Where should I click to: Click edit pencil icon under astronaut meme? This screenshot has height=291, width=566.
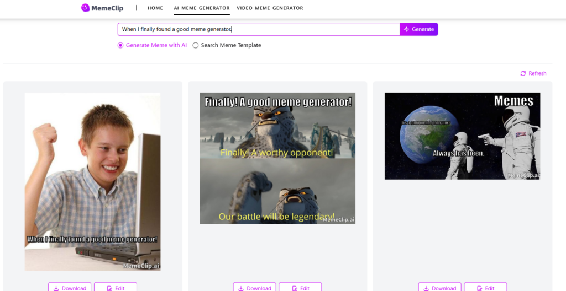(x=480, y=288)
